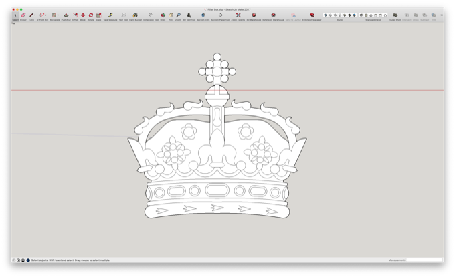The width and height of the screenshot is (455, 277).
Task: Switch to Hidden Line style
Action: point(340,15)
